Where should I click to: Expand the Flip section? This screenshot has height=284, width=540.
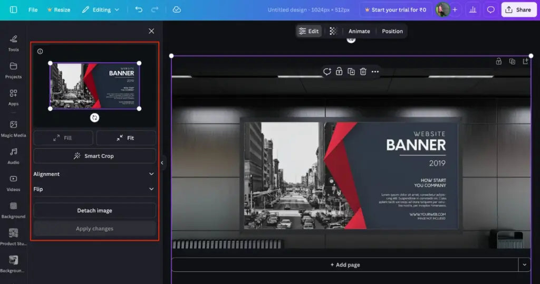point(94,189)
